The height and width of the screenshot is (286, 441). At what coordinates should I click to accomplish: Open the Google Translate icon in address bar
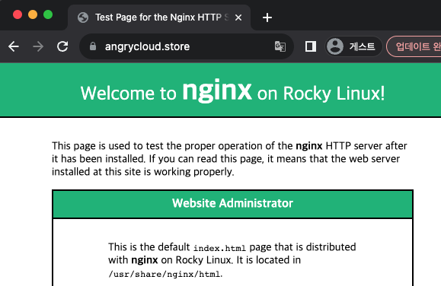280,46
